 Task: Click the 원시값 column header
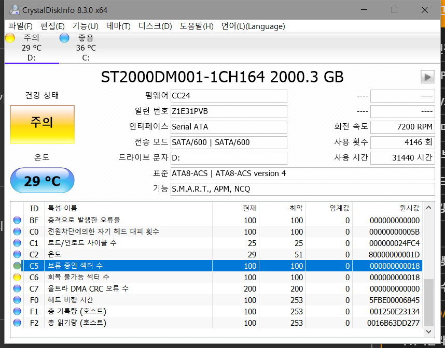tap(387, 208)
